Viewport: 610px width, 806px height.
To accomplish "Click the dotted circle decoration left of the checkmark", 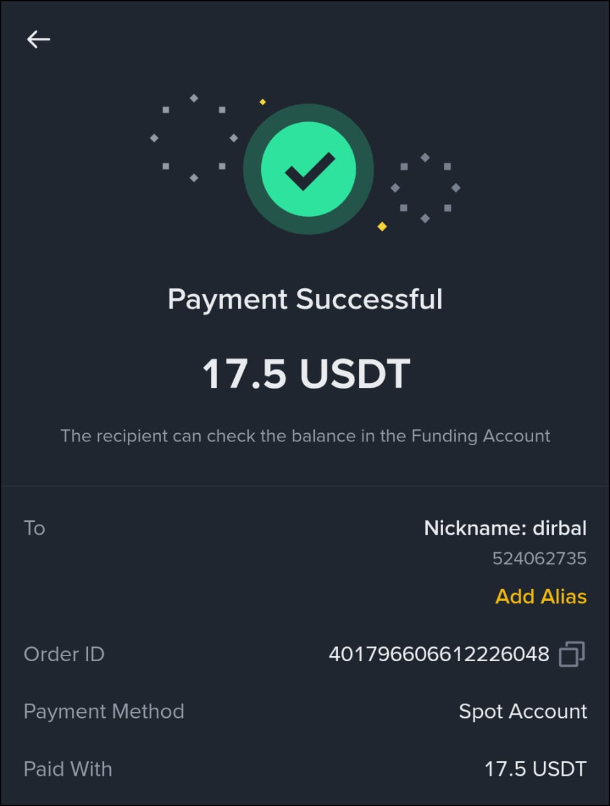I will pyautogui.click(x=194, y=138).
